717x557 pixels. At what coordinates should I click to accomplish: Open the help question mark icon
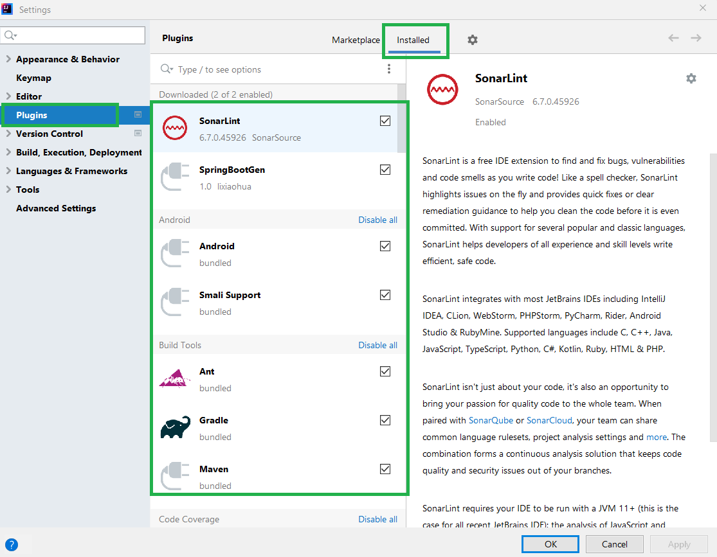[x=11, y=545]
